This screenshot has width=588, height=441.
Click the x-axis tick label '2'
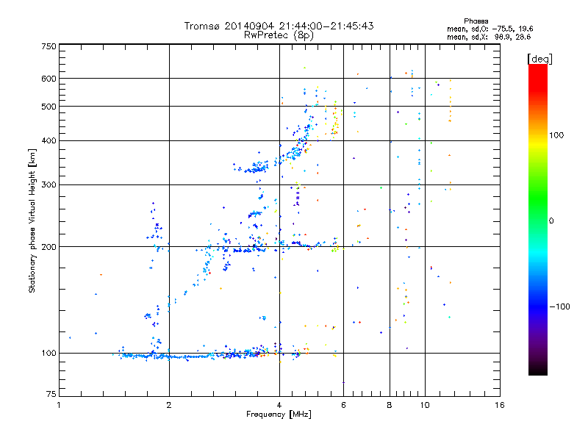click(169, 405)
